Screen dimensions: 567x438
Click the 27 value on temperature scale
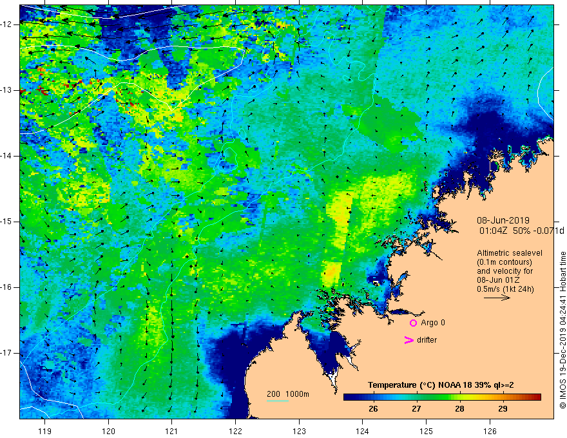tap(416, 409)
